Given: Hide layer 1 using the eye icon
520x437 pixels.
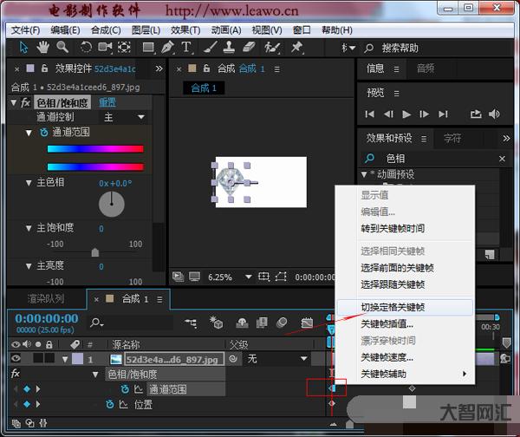Looking at the screenshot, I should [16, 359].
